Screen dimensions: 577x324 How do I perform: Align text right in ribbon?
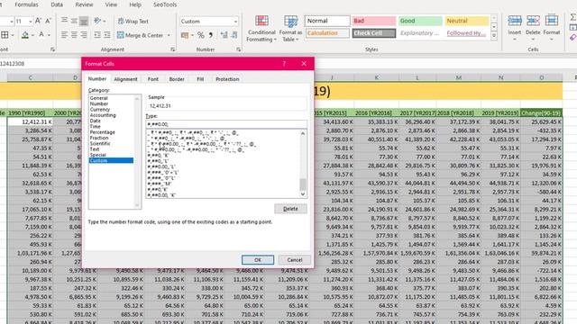[x=84, y=35]
